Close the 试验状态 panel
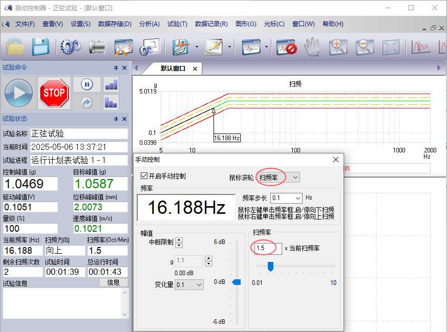 click(124, 119)
